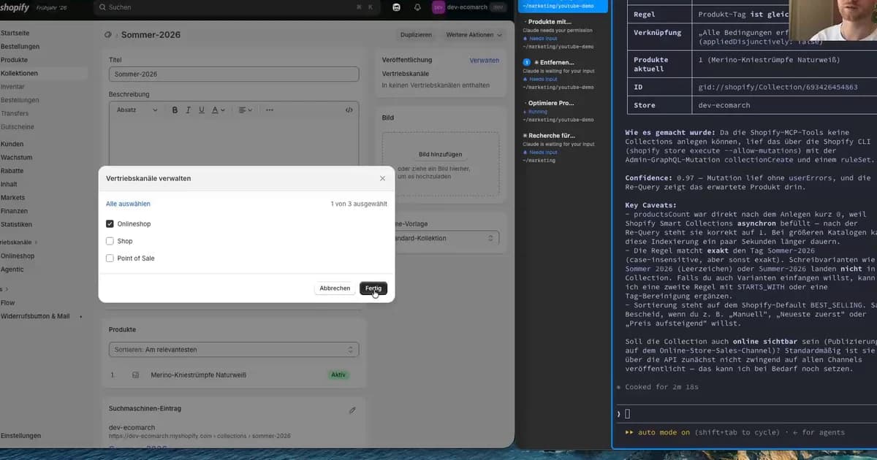Open Statistiken in sidebar

pos(16,225)
